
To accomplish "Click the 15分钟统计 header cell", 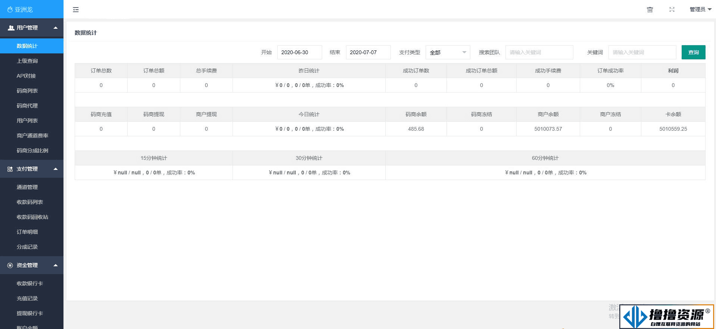I will [154, 158].
